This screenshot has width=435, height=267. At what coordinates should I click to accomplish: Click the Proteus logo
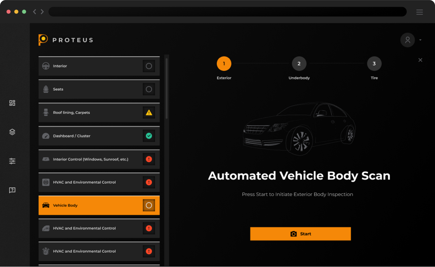[x=66, y=40]
